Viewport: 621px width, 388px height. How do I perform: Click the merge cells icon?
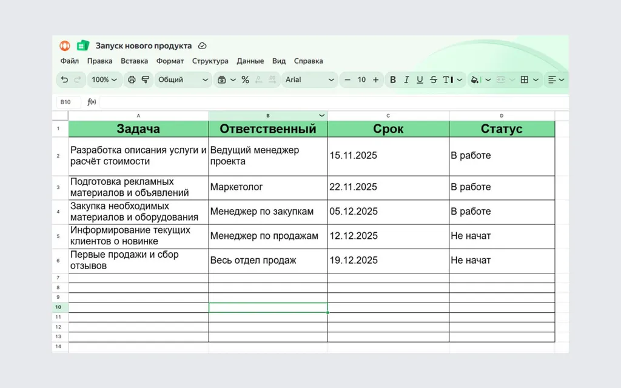point(500,79)
